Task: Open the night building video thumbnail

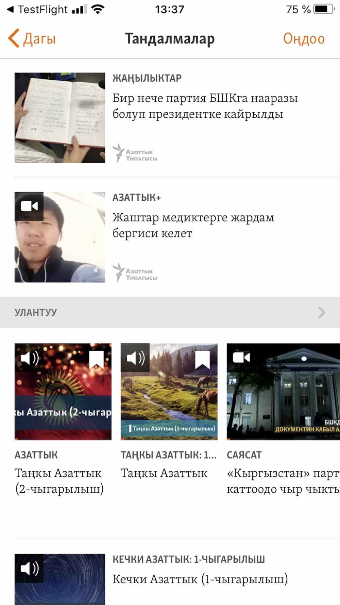Action: 283,392
